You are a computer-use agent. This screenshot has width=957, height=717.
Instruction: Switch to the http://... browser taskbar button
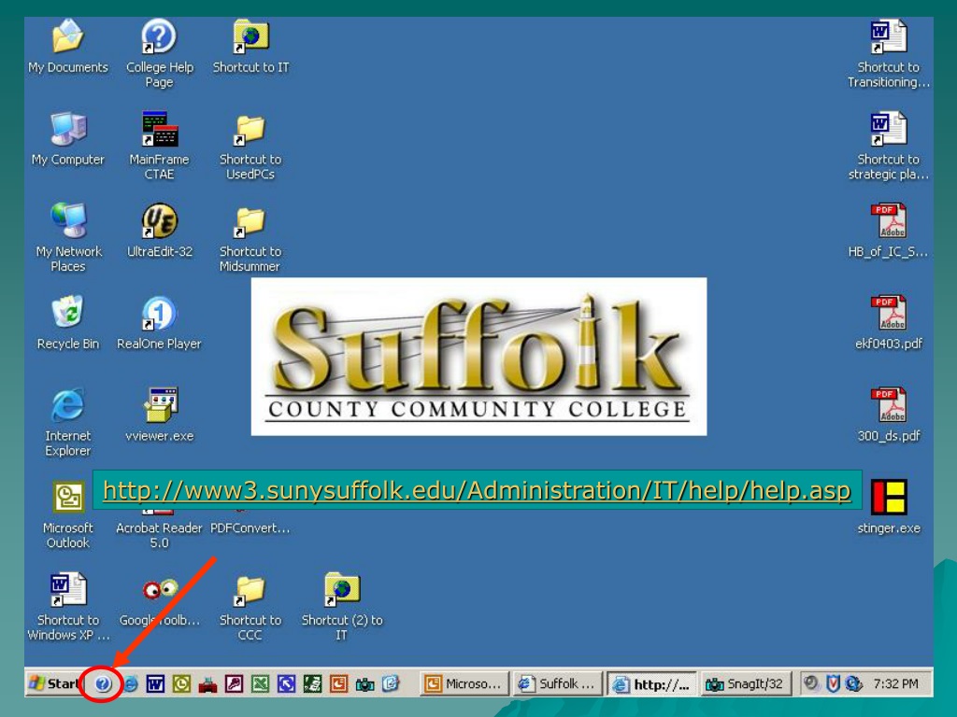(651, 684)
